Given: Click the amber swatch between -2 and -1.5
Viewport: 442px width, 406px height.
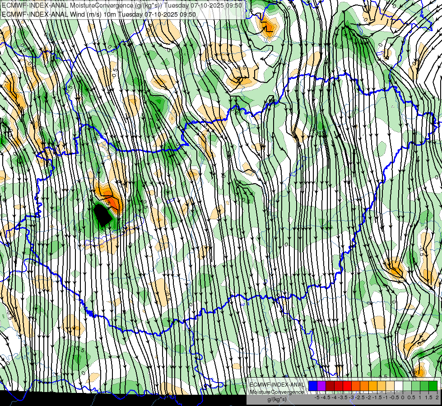Looking at the screenshot, I should (x=373, y=386).
